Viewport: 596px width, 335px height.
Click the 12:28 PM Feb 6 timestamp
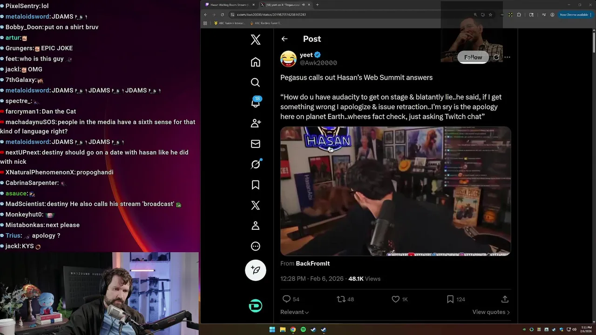[312, 279]
